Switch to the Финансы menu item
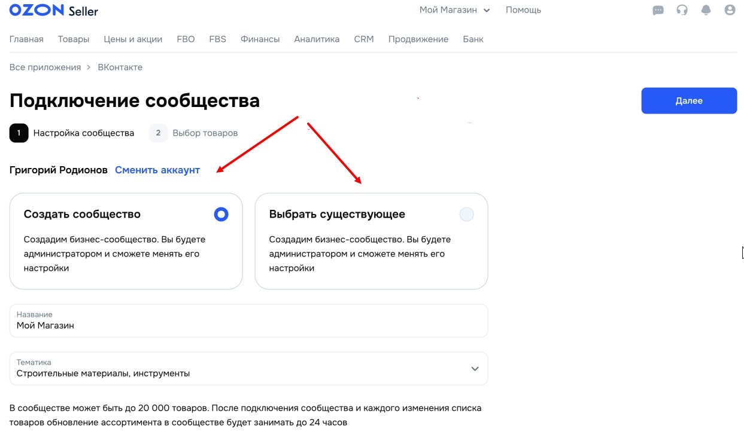Screen dimensions: 744x437 (x=260, y=39)
